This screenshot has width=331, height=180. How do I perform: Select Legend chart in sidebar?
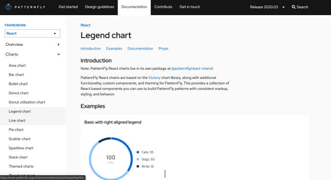[x=20, y=111]
